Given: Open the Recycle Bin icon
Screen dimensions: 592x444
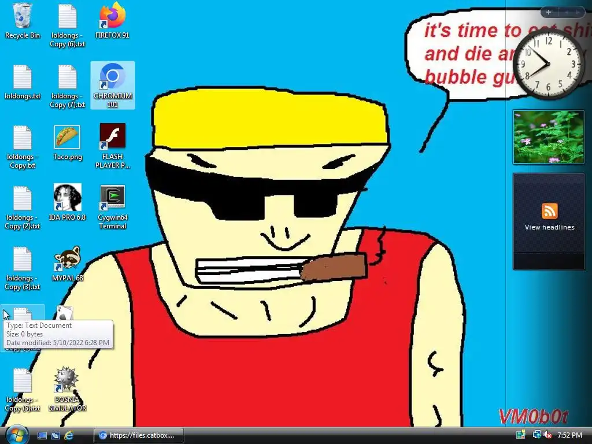Looking at the screenshot, I should [x=23, y=21].
